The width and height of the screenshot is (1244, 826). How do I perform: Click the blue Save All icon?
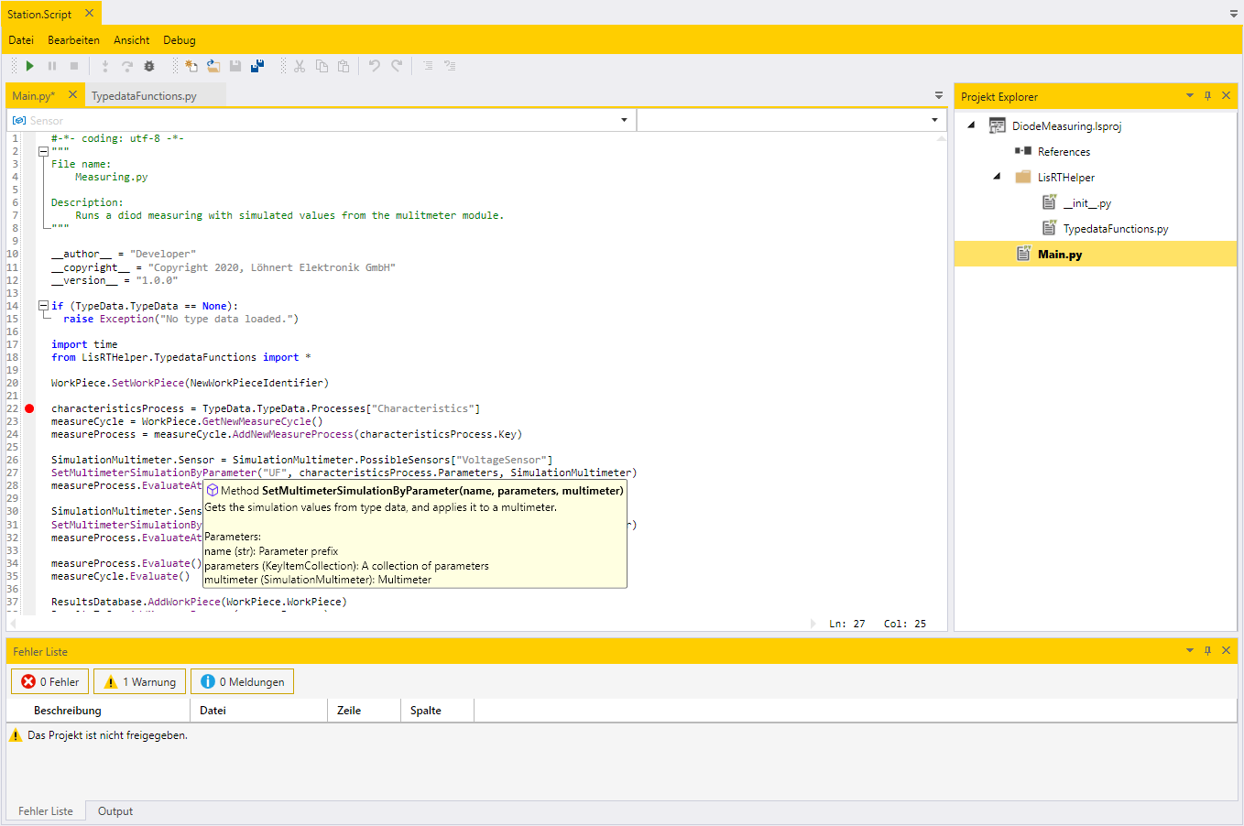click(257, 66)
